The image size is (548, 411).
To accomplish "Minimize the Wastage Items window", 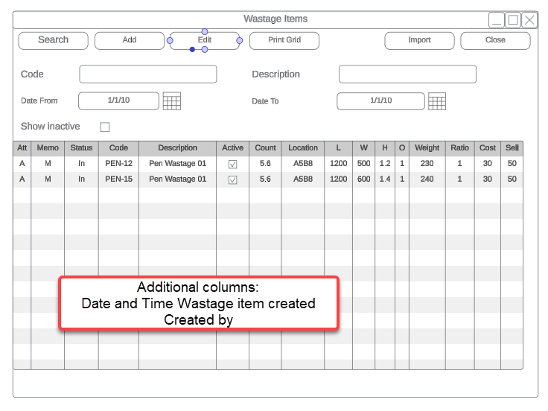I will click(497, 20).
